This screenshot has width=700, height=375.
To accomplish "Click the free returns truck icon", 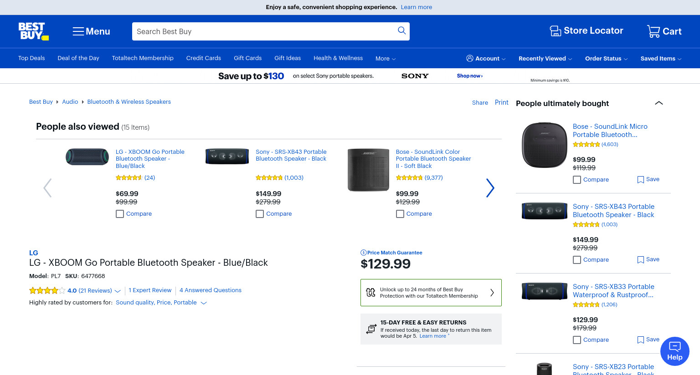I will pos(371,329).
